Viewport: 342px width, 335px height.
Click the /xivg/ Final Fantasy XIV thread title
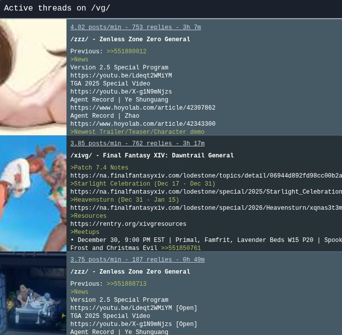[152, 155]
